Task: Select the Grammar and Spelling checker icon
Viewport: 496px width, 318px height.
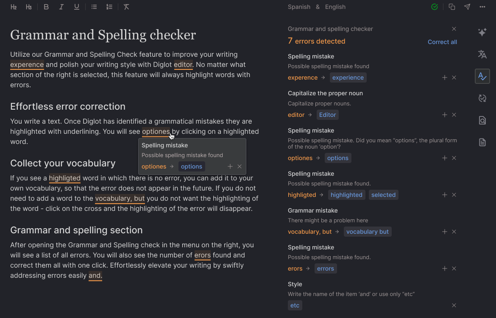Action: pos(482,76)
